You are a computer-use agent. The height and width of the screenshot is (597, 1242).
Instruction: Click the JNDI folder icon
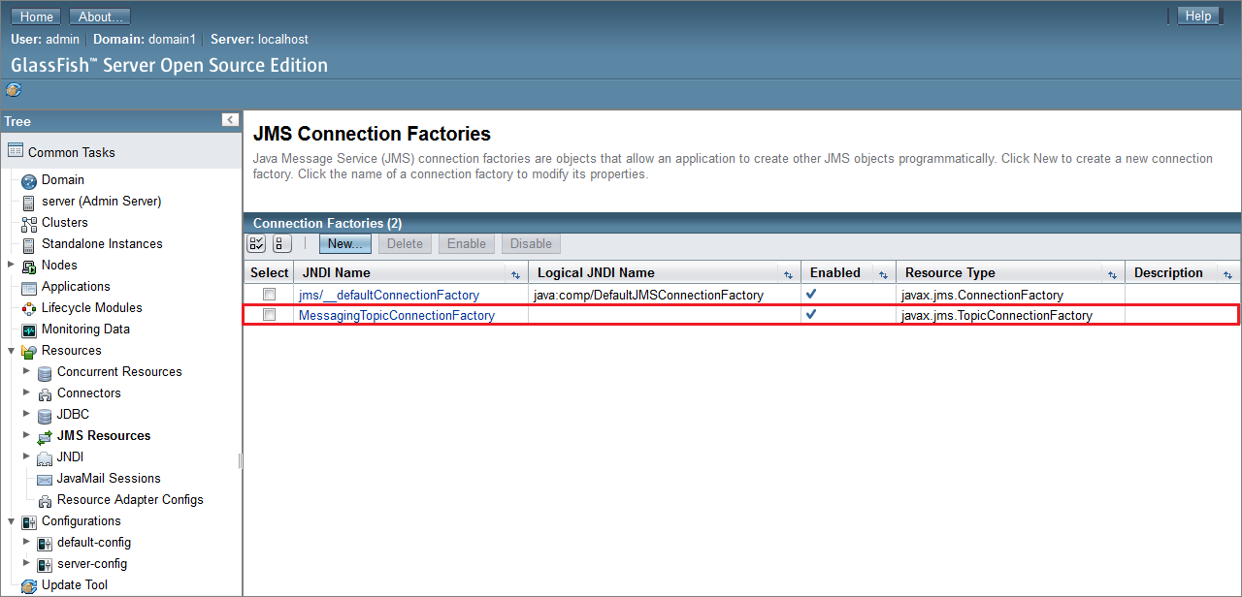click(x=45, y=457)
